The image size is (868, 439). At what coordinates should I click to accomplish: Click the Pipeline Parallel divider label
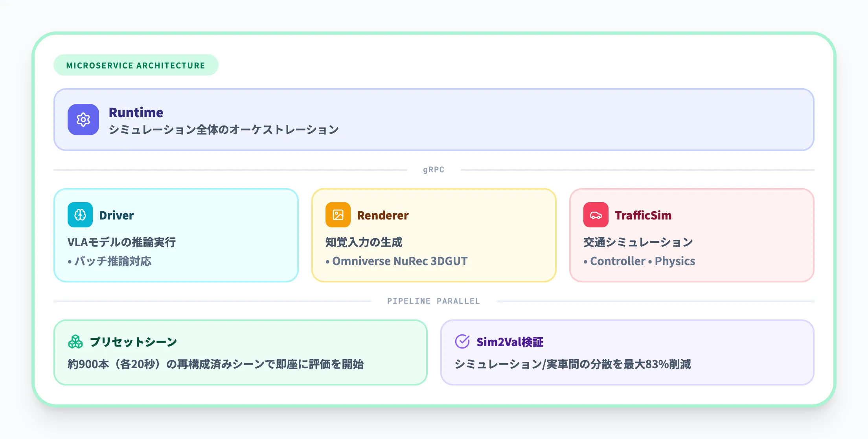coord(433,301)
